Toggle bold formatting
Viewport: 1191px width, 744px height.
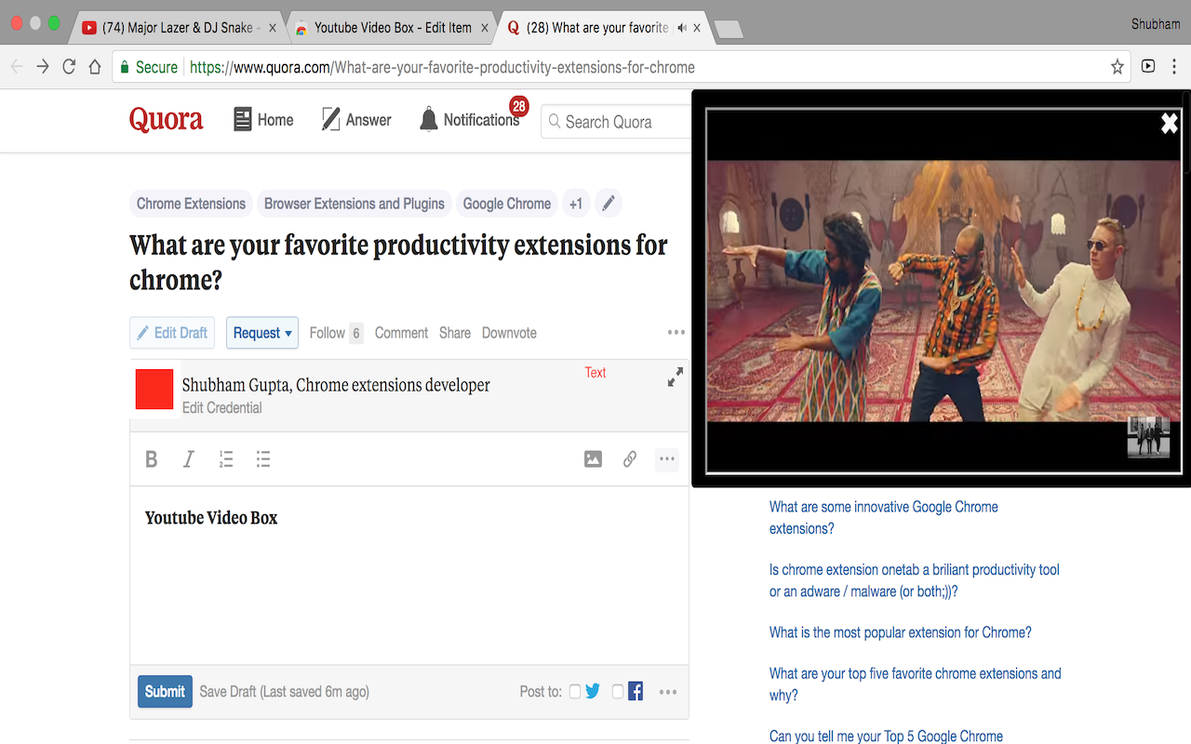tap(152, 459)
